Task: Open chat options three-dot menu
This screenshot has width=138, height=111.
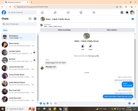Action: 30,19
